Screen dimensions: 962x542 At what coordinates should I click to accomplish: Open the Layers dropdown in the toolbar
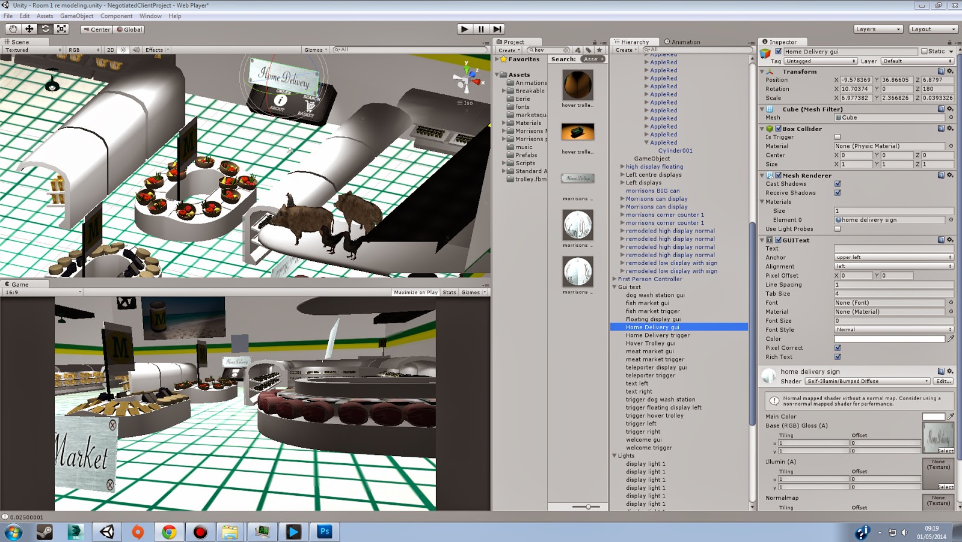click(x=878, y=28)
